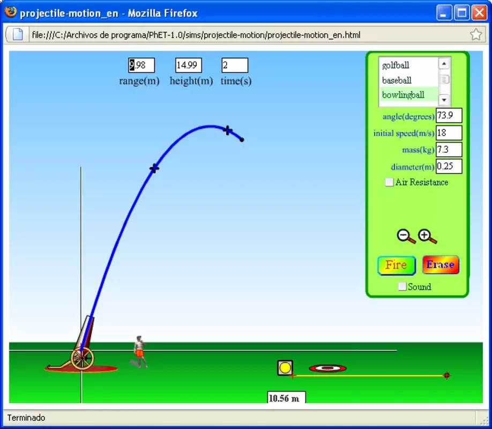Click the mass(kg) input field
492x429 pixels.
click(449, 150)
